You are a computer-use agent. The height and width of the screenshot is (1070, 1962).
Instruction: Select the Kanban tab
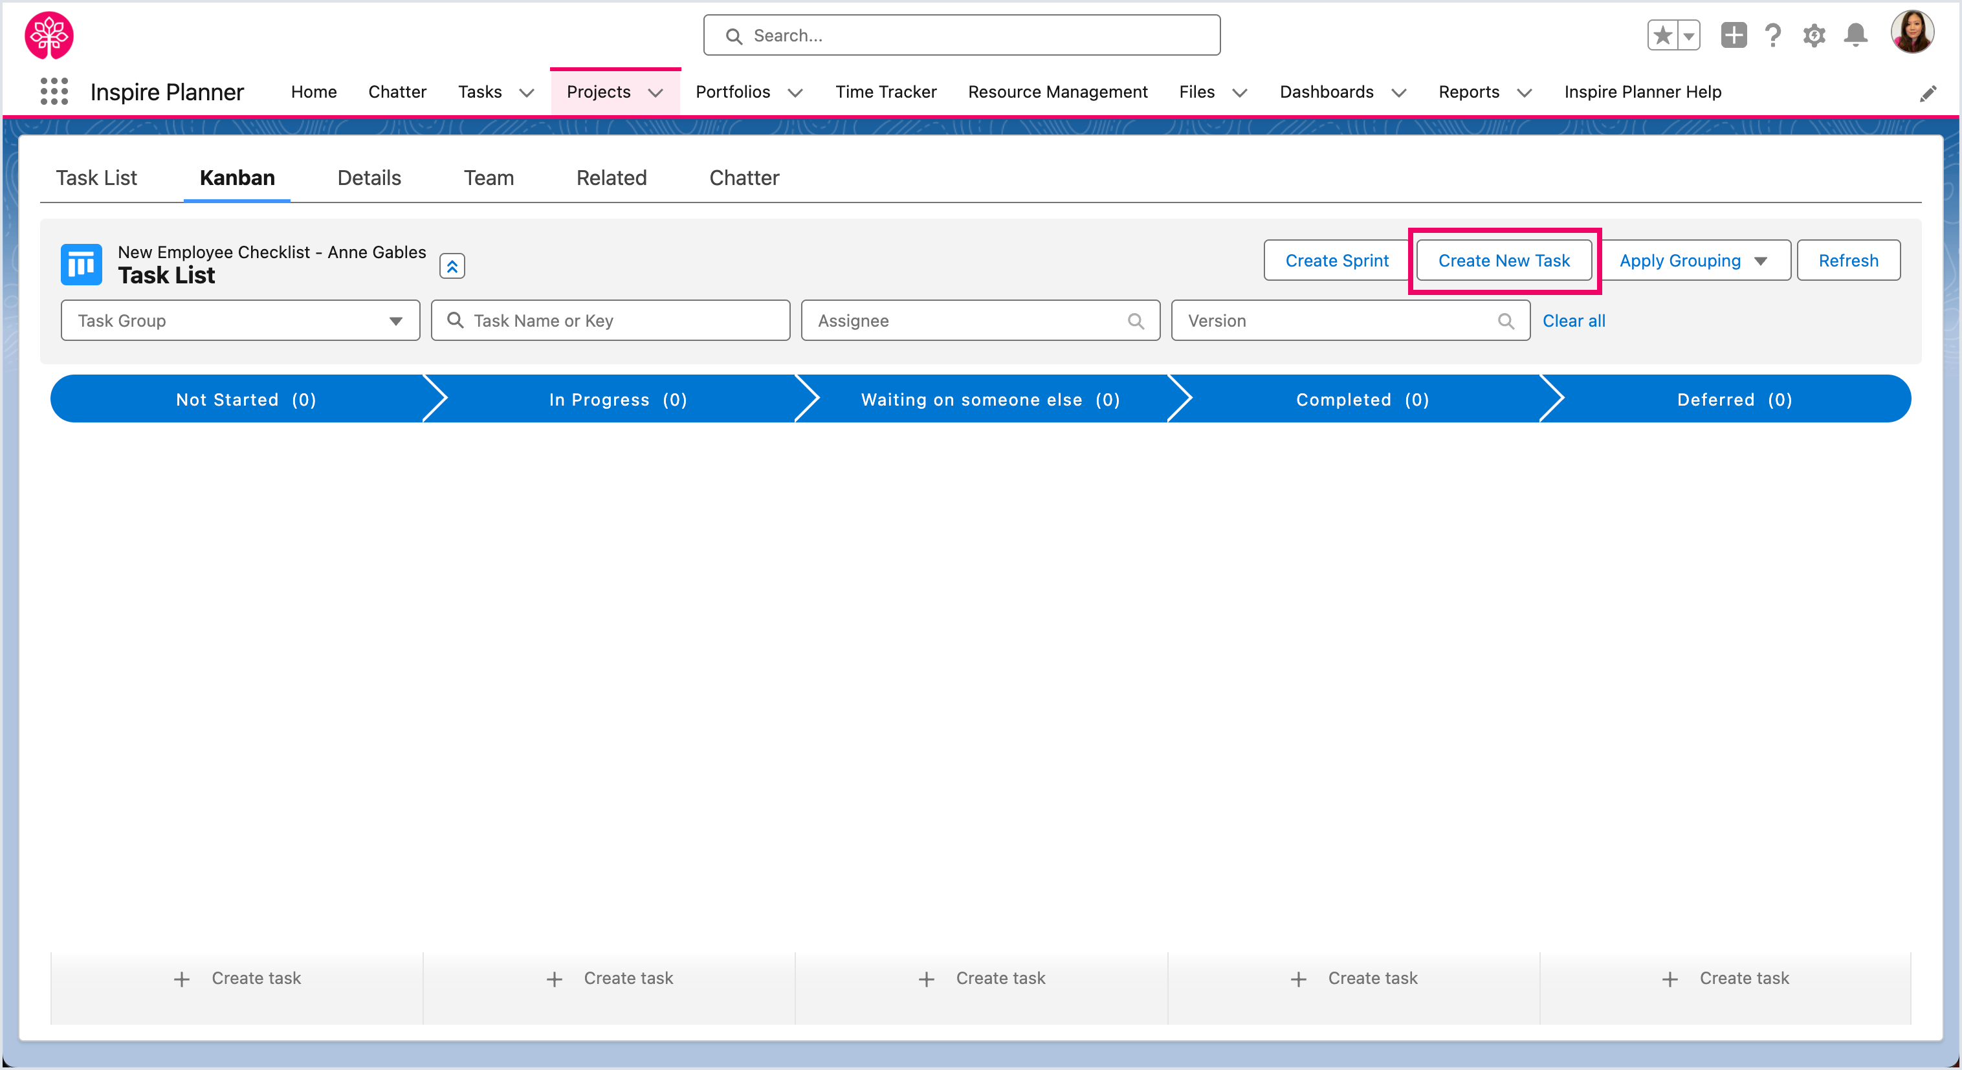click(x=237, y=177)
